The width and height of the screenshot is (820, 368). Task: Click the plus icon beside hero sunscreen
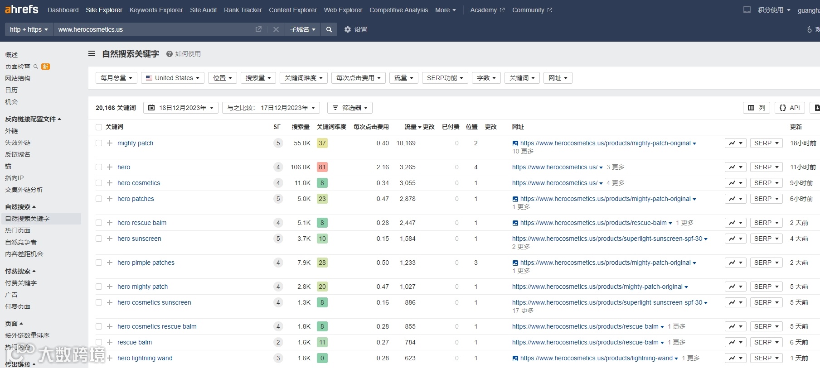110,239
